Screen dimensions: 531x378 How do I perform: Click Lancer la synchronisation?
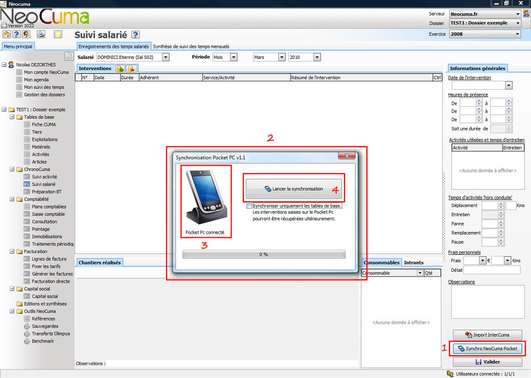click(x=294, y=188)
